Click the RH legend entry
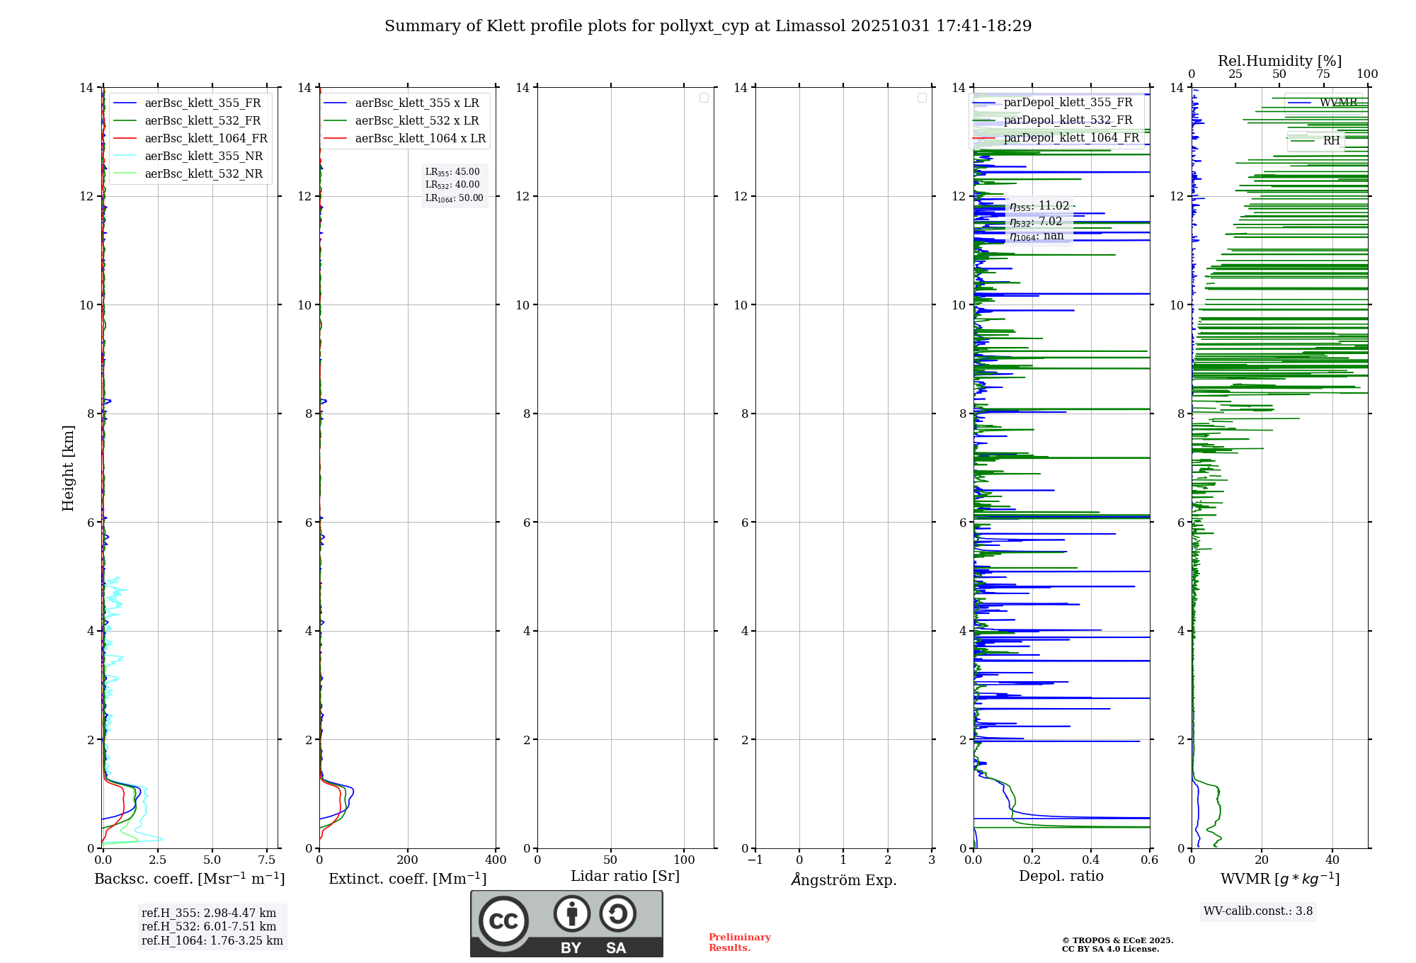1416x963 pixels. 1330,141
